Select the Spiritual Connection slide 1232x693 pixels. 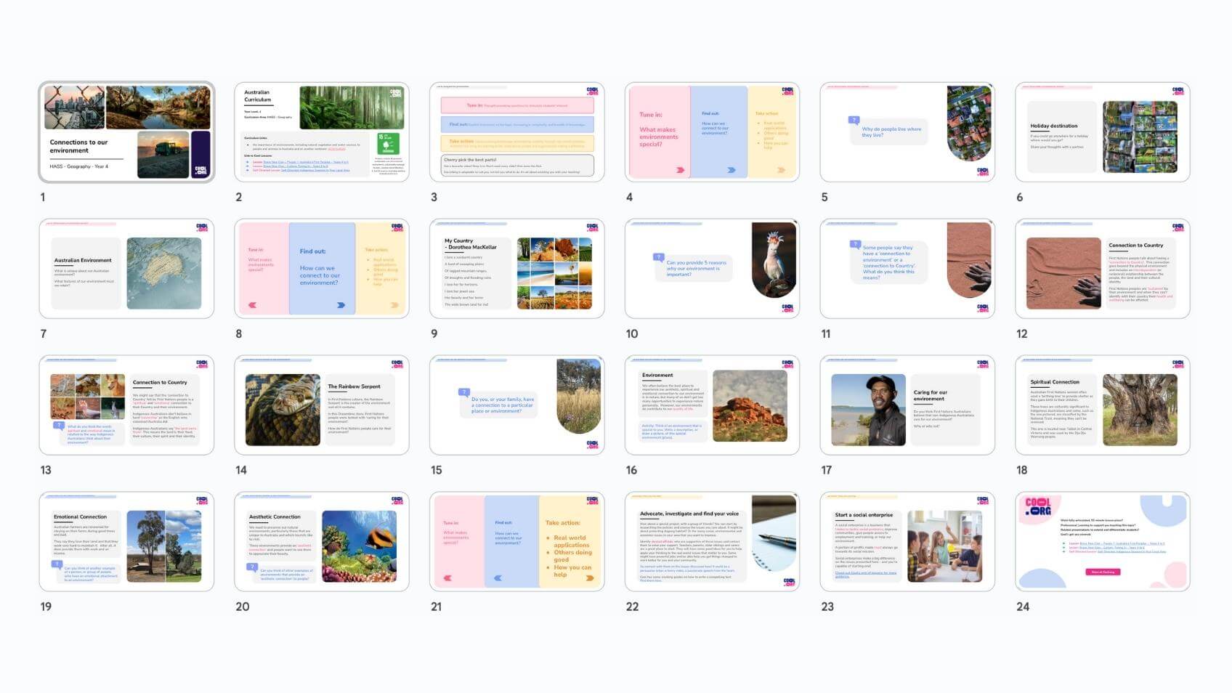(1102, 405)
